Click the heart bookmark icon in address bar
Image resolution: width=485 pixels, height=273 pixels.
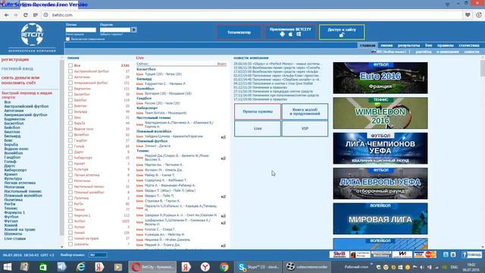pos(468,15)
